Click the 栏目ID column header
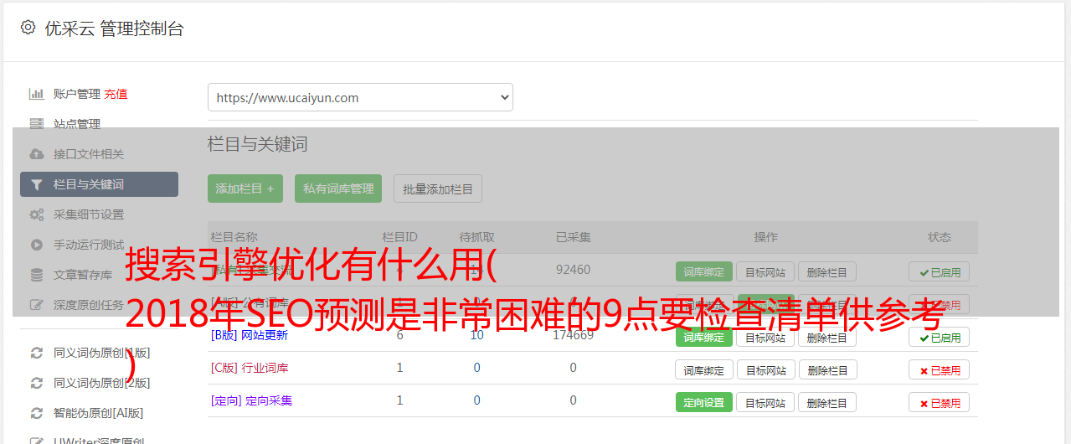Image resolution: width=1071 pixels, height=444 pixels. click(x=399, y=237)
